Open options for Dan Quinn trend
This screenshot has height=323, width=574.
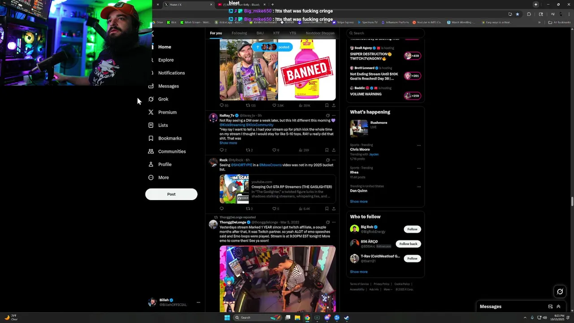419,187
